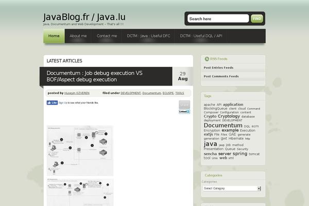Click the LinkedIn share badge
This screenshot has height=206, width=309.
pos(184,112)
